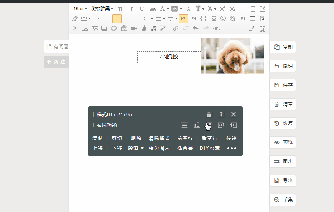Toggle underline formatting
Image resolution: width=334 pixels, height=212 pixels.
click(141, 9)
